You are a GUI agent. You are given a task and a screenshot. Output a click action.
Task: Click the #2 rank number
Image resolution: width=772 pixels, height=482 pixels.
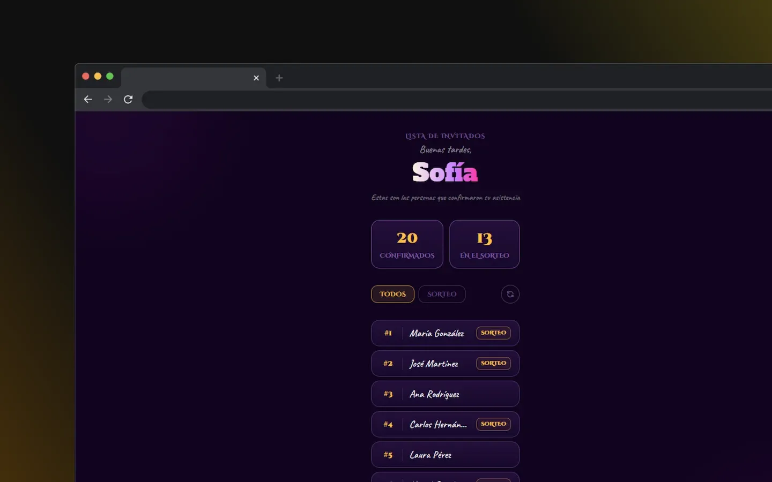(x=388, y=364)
